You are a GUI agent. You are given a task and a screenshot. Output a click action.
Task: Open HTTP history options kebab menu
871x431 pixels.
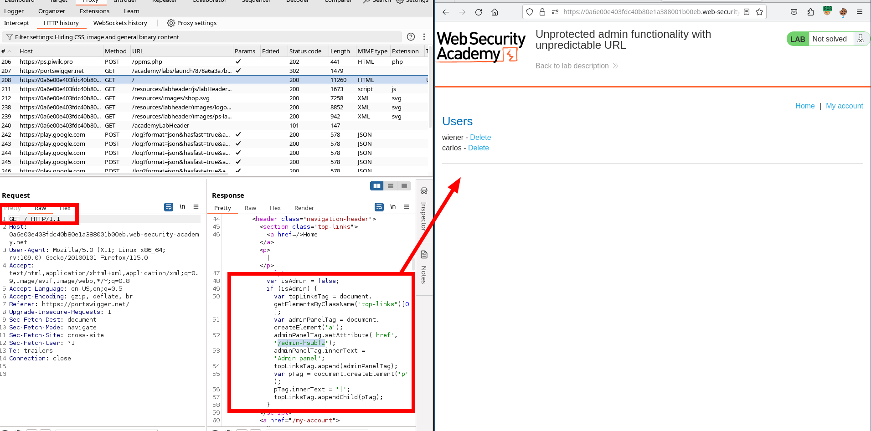424,37
